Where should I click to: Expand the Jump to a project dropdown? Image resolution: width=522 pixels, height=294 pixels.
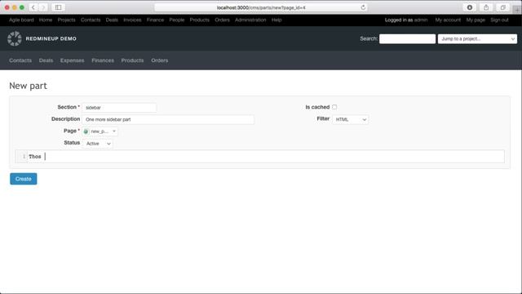coord(477,39)
